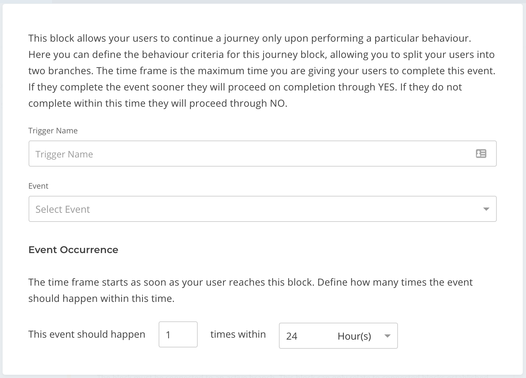Click the word YES in the description
This screenshot has height=378, width=526.
[387, 87]
